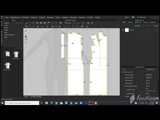
Task: Select the t-shirt thumbnail in second row
Action: pos(8,66)
